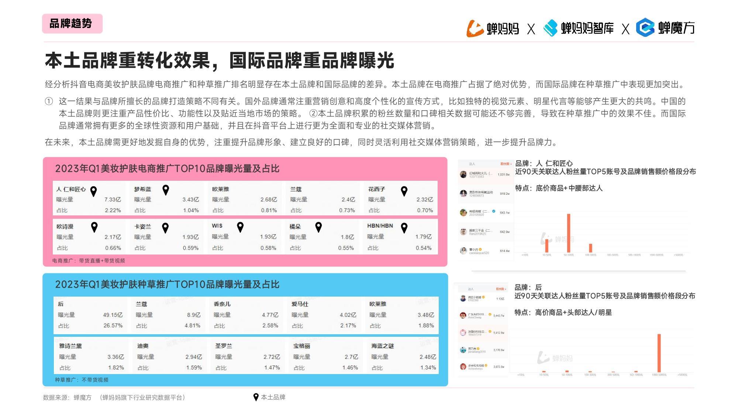Click the 电商推广：带货直播+带货视频 footnote
Image resolution: width=738 pixels, height=415 pixels.
click(x=89, y=261)
